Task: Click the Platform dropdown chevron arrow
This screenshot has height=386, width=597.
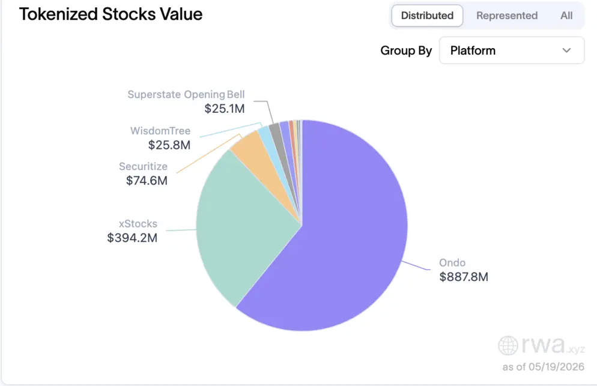Action: point(566,50)
